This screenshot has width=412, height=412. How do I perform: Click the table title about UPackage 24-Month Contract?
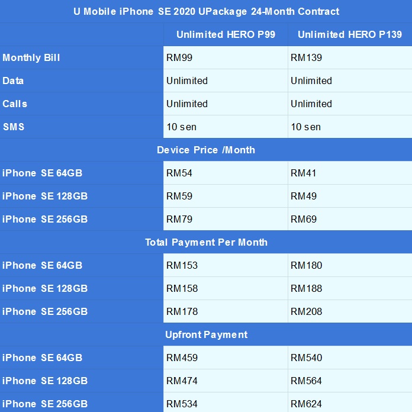[x=206, y=11]
